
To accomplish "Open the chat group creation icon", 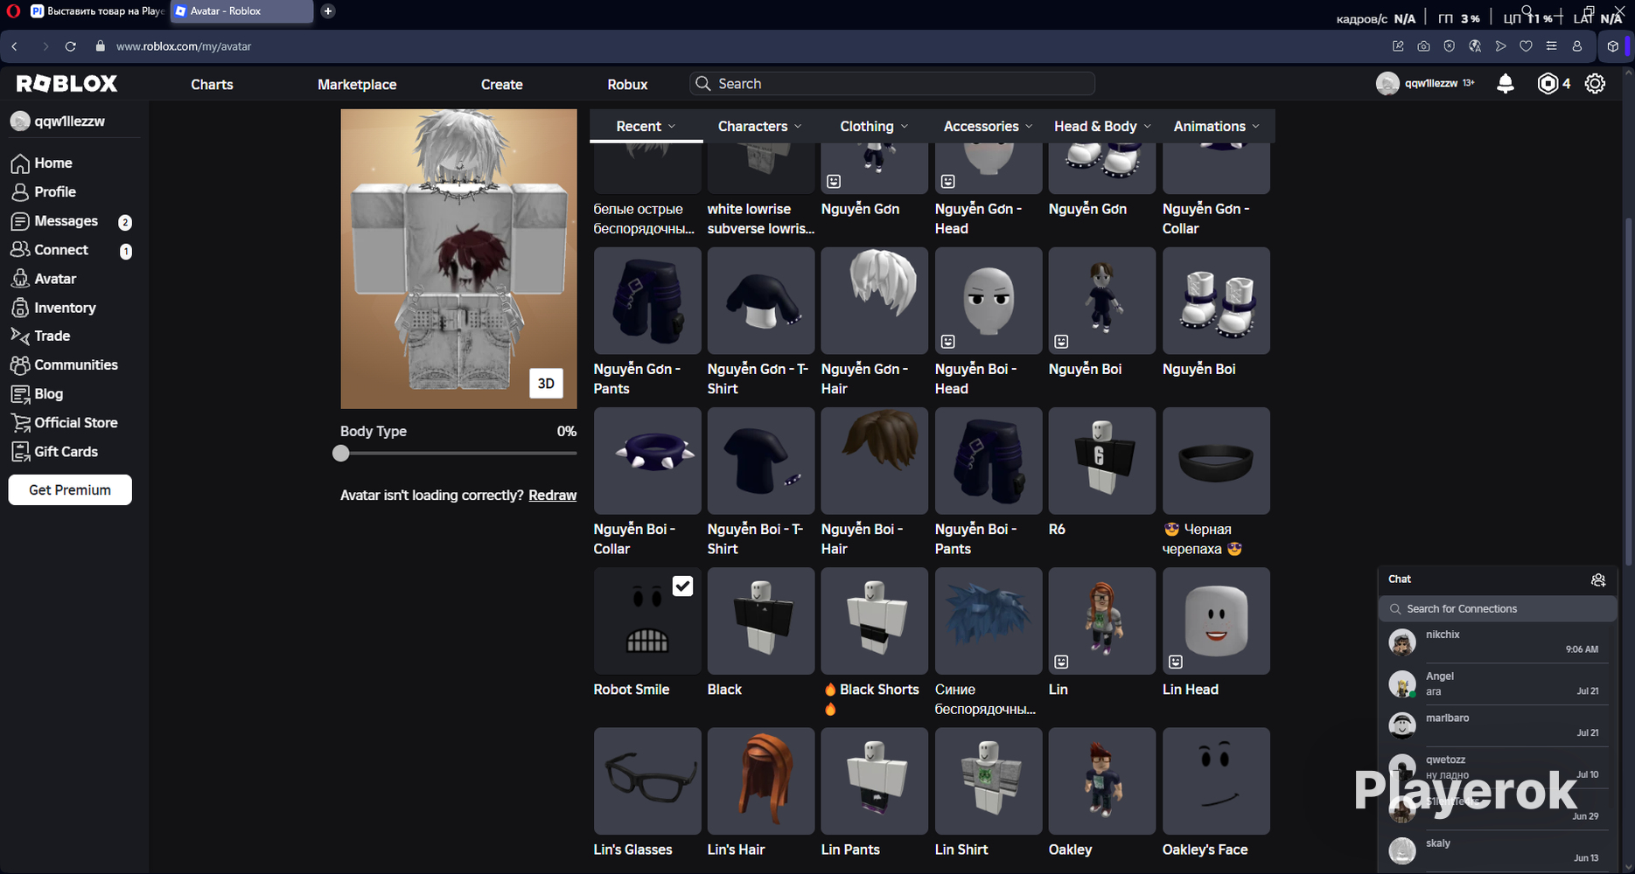I will 1598,579.
